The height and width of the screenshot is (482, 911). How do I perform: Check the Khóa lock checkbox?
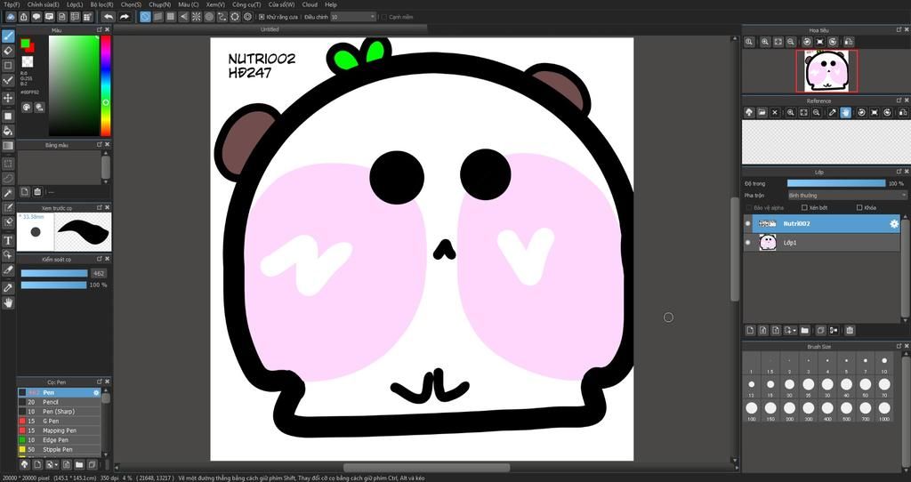pyautogui.click(x=859, y=207)
